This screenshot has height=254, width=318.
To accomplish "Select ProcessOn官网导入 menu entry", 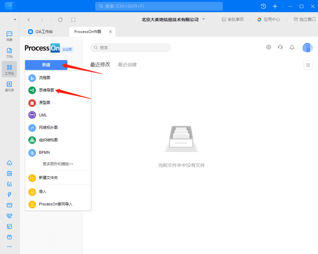I will coord(58,204).
